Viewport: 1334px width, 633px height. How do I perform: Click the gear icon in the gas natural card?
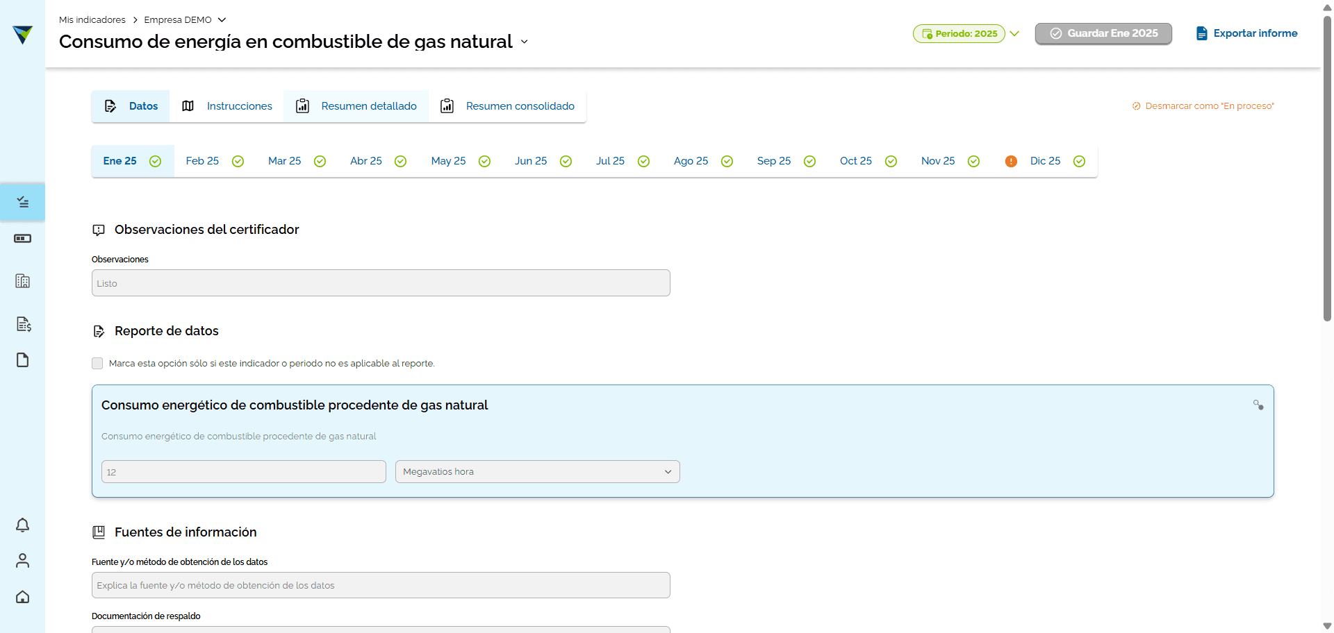click(1258, 405)
